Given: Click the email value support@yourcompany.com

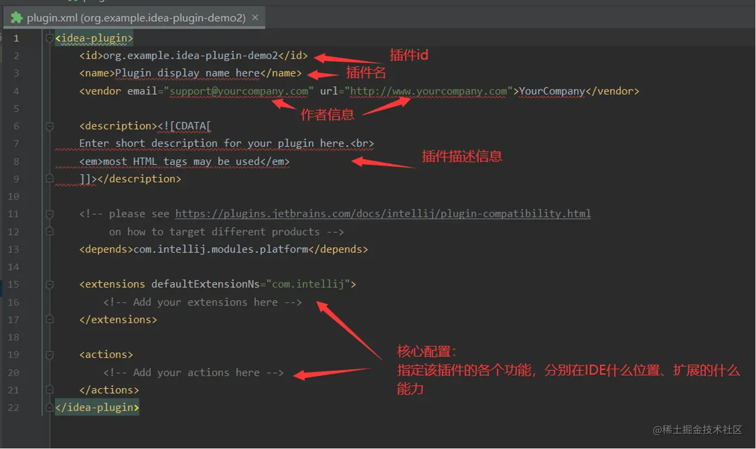Looking at the screenshot, I should [239, 91].
